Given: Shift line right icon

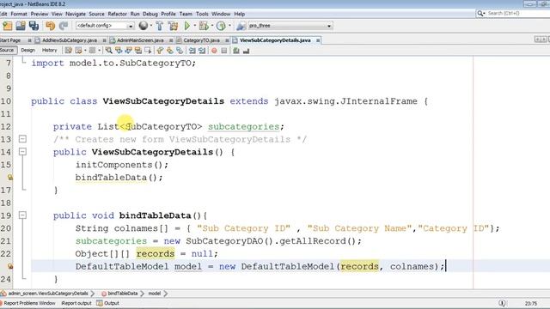Looking at the screenshot, I should click(x=202, y=51).
